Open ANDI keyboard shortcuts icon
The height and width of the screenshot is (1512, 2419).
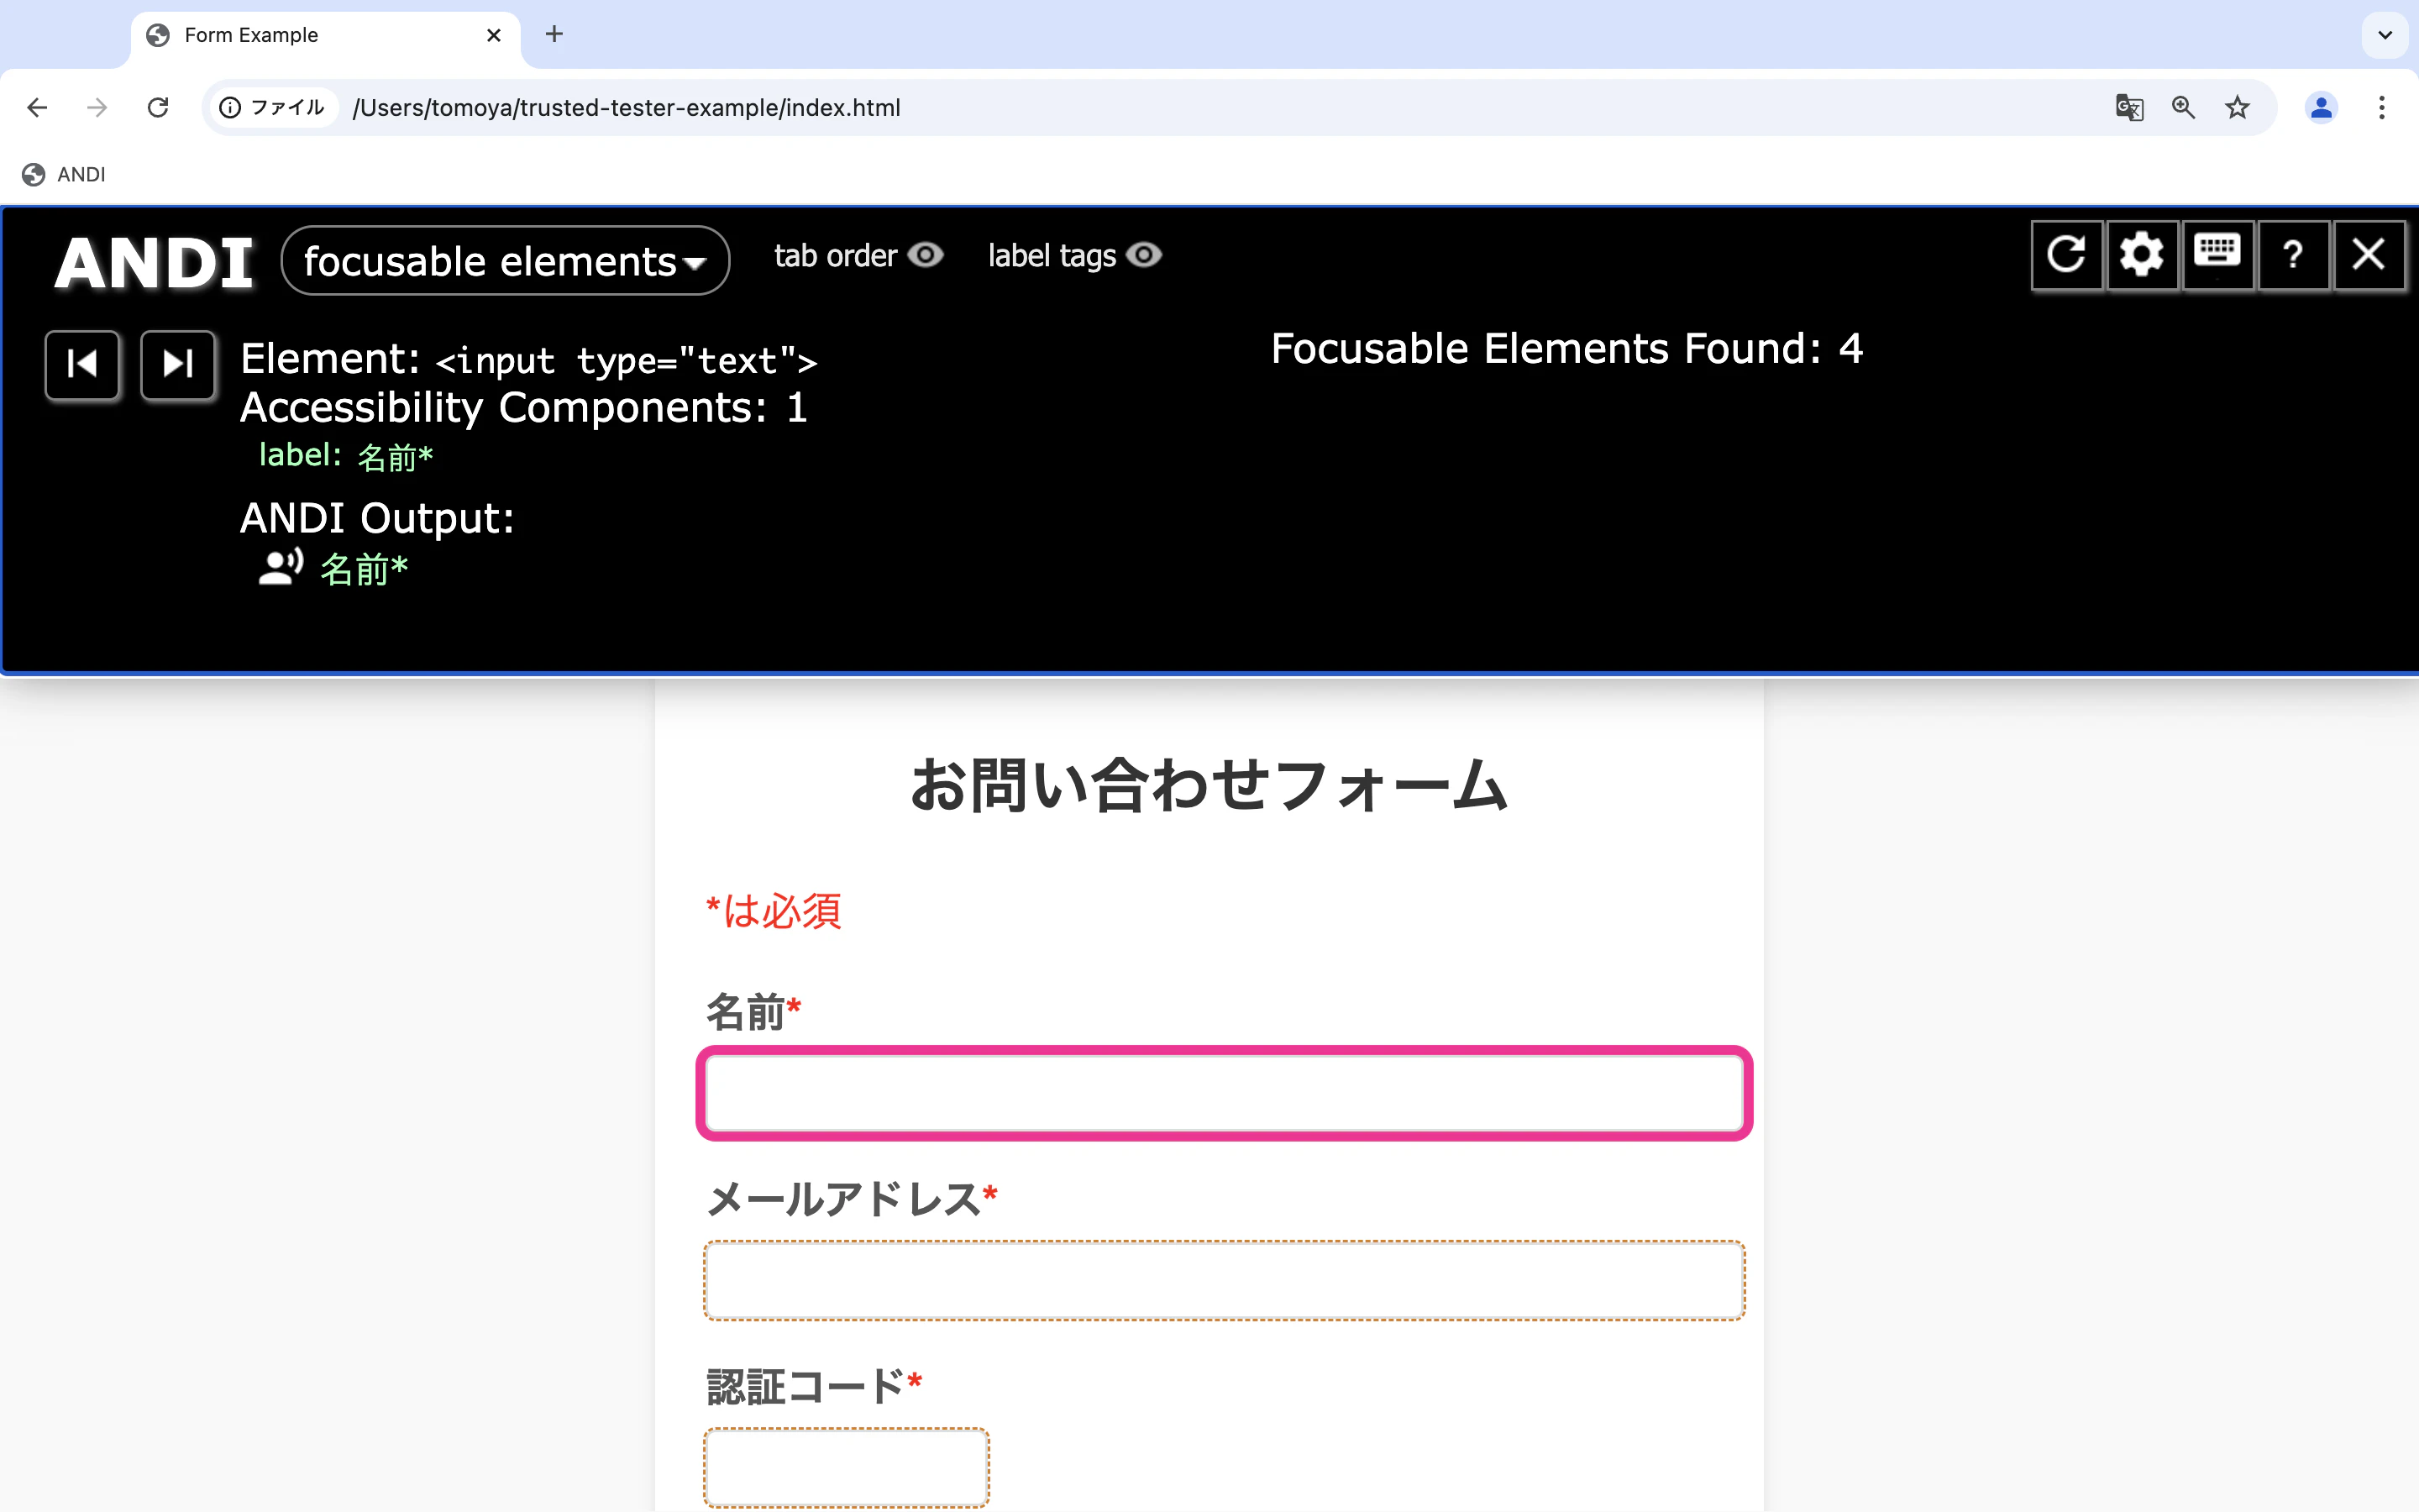point(2217,255)
